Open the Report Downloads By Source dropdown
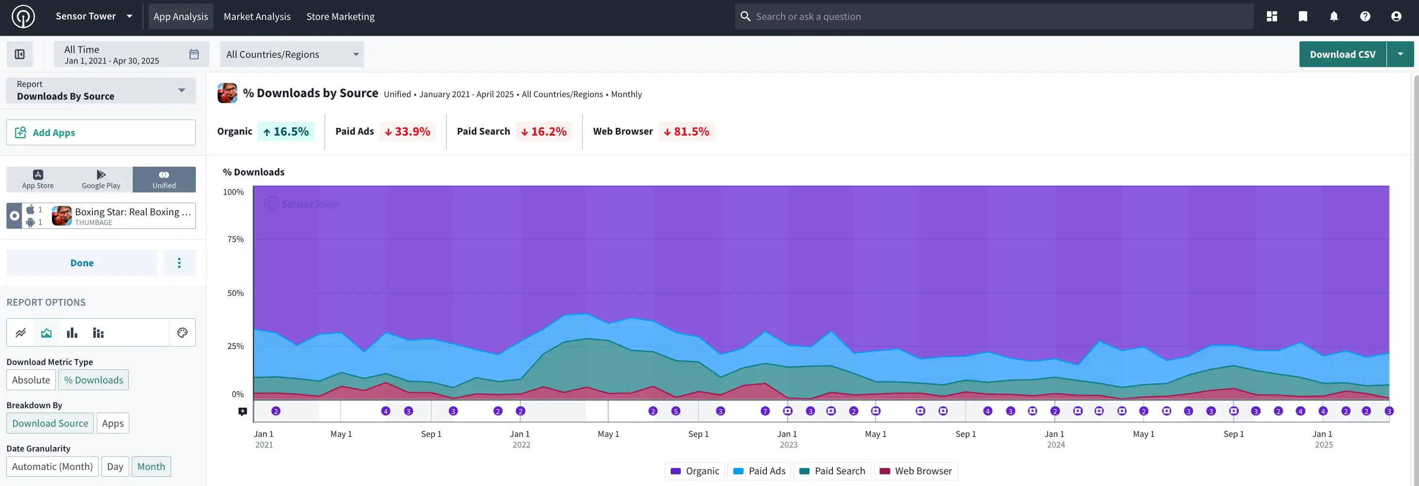Screen dimensions: 1419x486 [x=101, y=90]
